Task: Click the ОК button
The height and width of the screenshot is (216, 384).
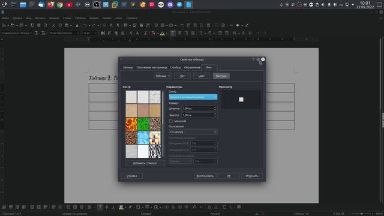Action: pos(229,176)
